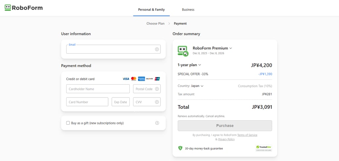The height and width of the screenshot is (161, 339).
Task: Click the RoboForm logo
Action: (24, 8)
